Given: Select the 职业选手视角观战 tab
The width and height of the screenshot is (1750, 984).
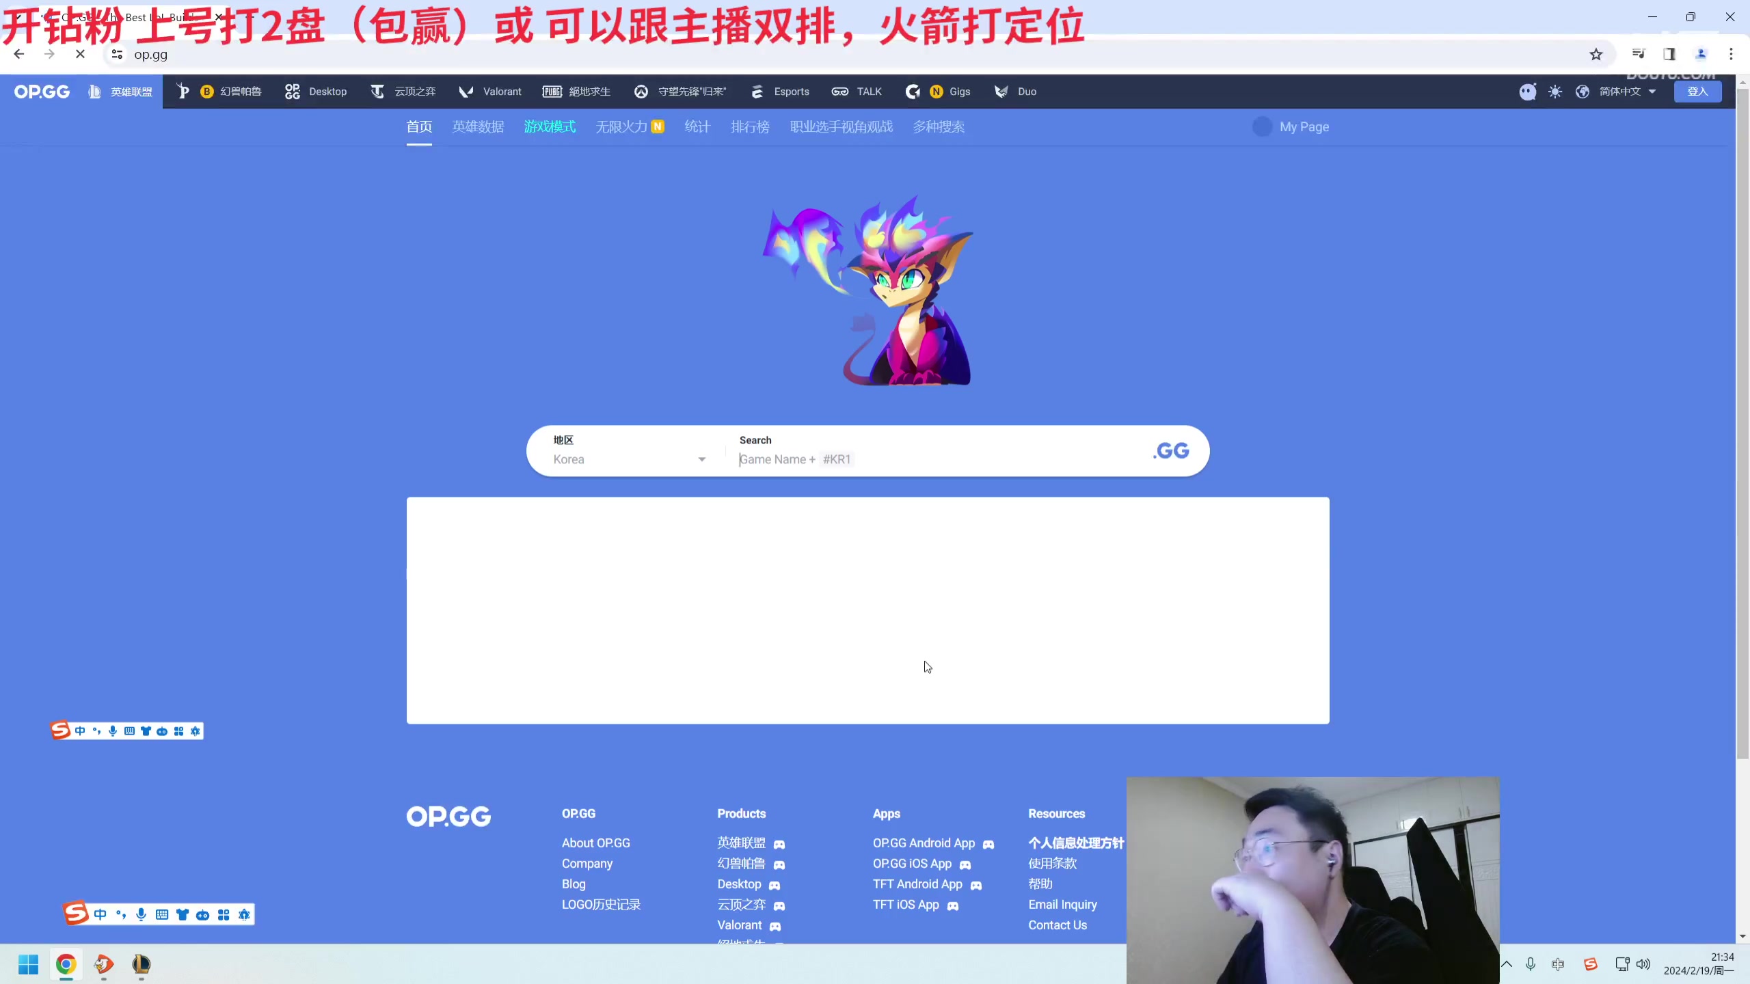Looking at the screenshot, I should pos(842,127).
